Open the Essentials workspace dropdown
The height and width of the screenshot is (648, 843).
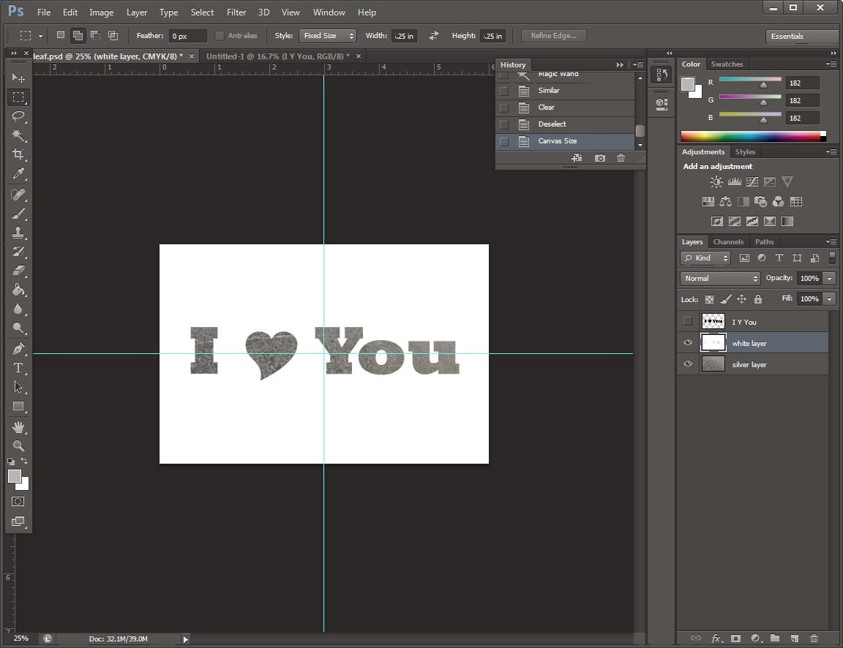click(801, 37)
